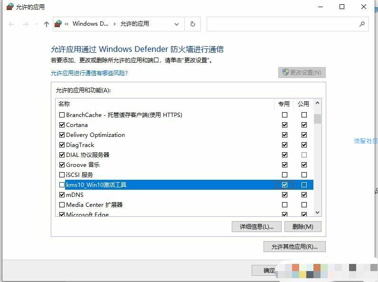Click the firewall icon in title bar
The image size is (378, 282).
click(10, 7)
